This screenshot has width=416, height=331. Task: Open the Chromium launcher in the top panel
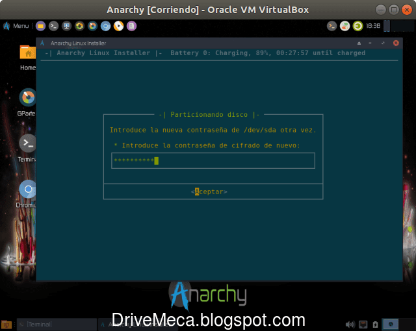[105, 26]
